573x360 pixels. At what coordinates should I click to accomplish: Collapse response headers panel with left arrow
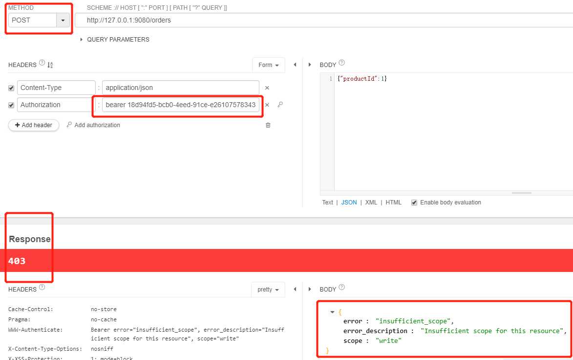[295, 289]
